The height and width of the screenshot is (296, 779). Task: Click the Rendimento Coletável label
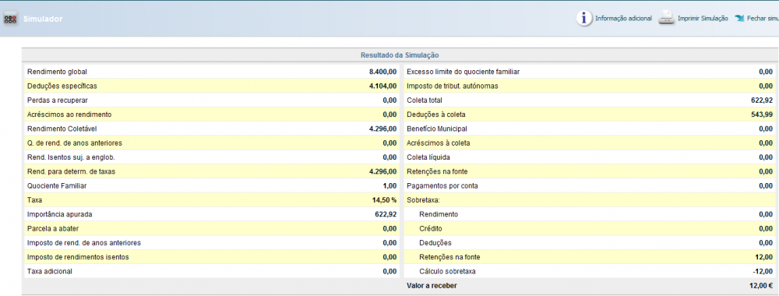62,129
